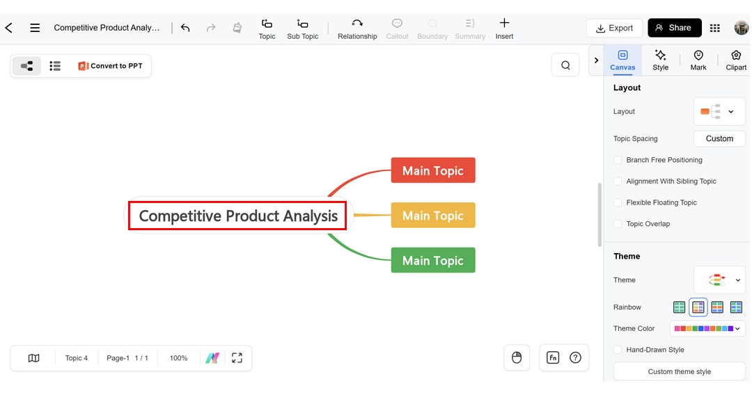Screen dimensions: 752x404
Task: Undo the last action
Action: tap(185, 28)
